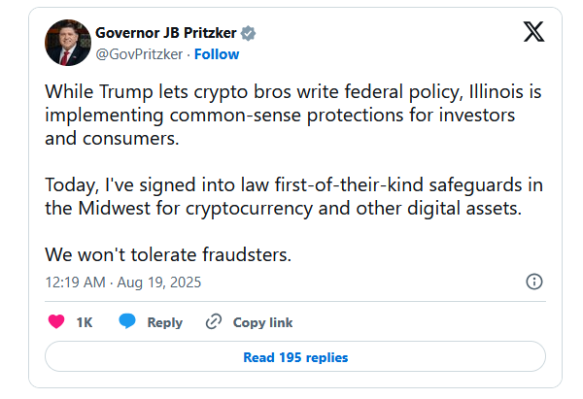The width and height of the screenshot is (583, 399).
Task: Click the 1K like count
Action: click(x=85, y=322)
